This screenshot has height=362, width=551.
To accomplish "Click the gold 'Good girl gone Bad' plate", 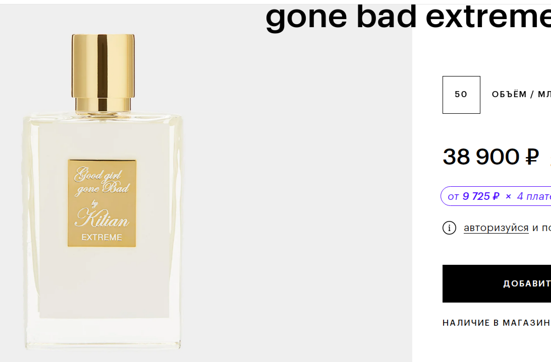I will [x=102, y=203].
